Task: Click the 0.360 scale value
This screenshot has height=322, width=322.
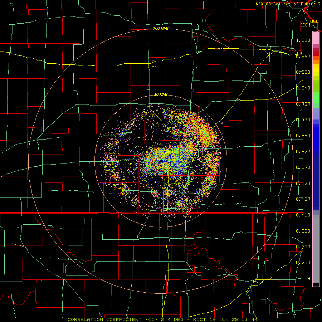Action: (x=303, y=231)
